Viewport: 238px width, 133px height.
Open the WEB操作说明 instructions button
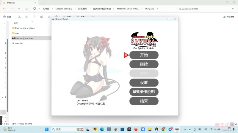(x=144, y=92)
